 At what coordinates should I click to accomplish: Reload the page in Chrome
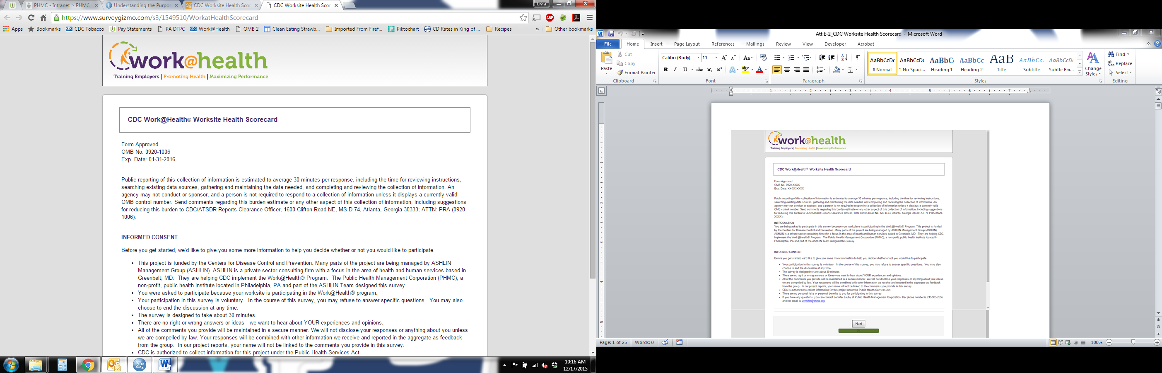click(31, 17)
